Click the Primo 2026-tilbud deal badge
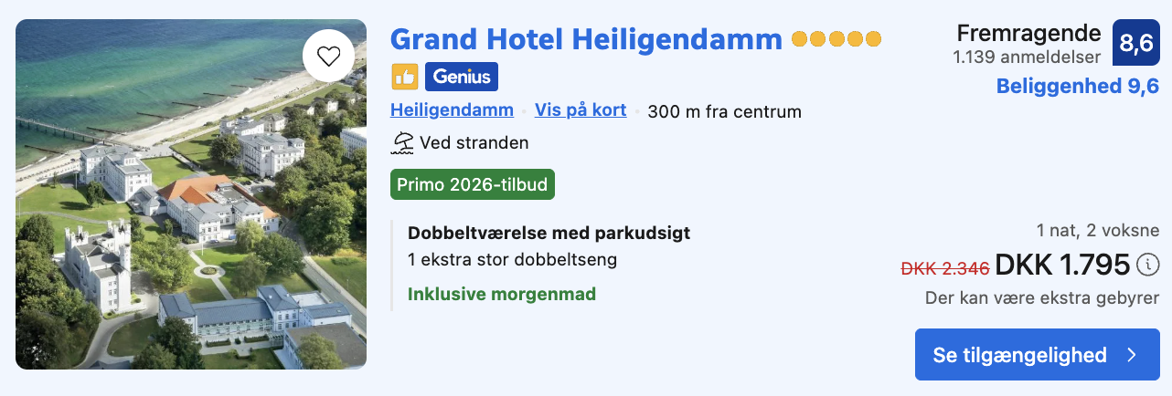The height and width of the screenshot is (396, 1172). (x=472, y=184)
